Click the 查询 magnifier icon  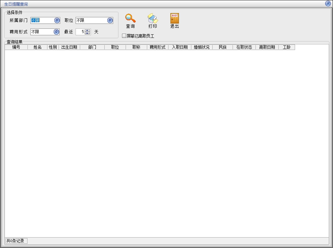tap(130, 18)
